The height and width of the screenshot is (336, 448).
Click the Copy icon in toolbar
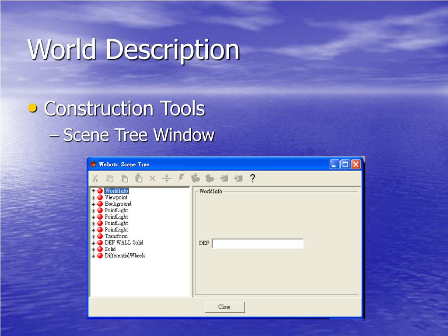[109, 178]
